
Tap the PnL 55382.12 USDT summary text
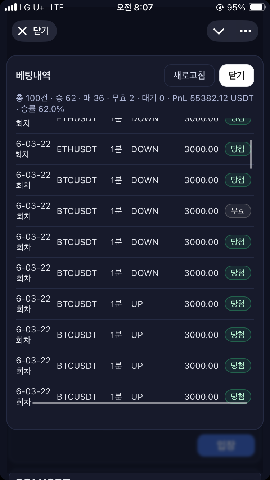click(x=213, y=98)
